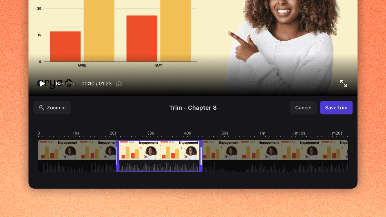The height and width of the screenshot is (217, 386).
Task: Click the cloud upload icon in the player bar
Action: pyautogui.click(x=119, y=84)
